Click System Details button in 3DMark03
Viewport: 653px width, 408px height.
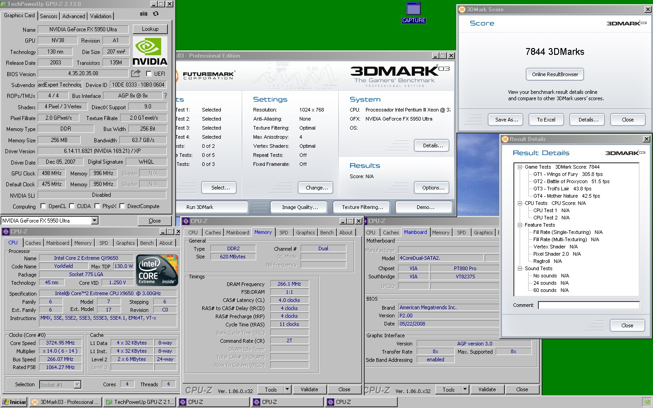(x=432, y=146)
